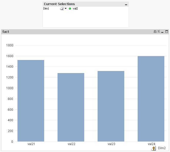Click the Dim1 field name in Current Selections
Viewport: 170px width, 152px height.
46,8
